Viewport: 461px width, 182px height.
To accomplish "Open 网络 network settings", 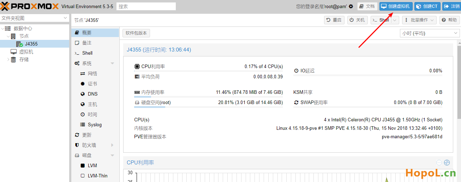I will (x=95, y=74).
